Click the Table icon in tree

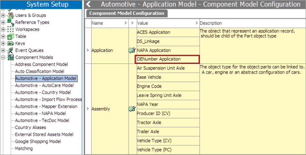(x=11, y=36)
